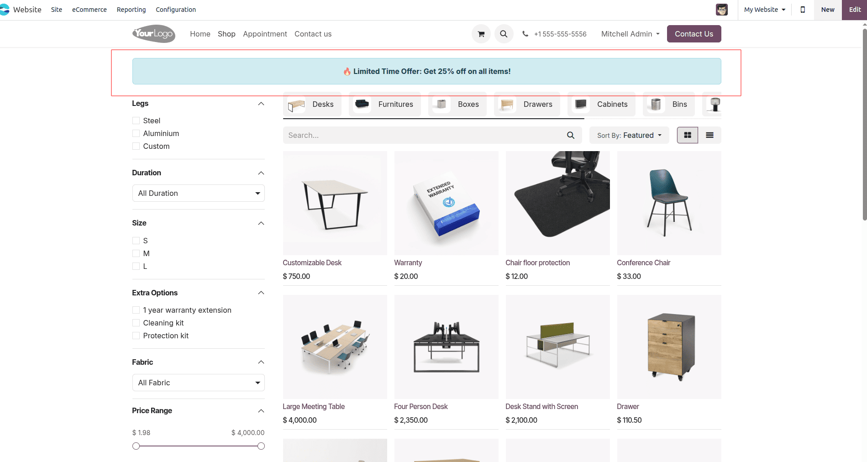Enable 1 year warranty extension option
Viewport: 867px width, 462px height.
tap(136, 310)
